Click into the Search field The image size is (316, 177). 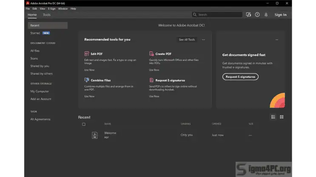(x=217, y=15)
